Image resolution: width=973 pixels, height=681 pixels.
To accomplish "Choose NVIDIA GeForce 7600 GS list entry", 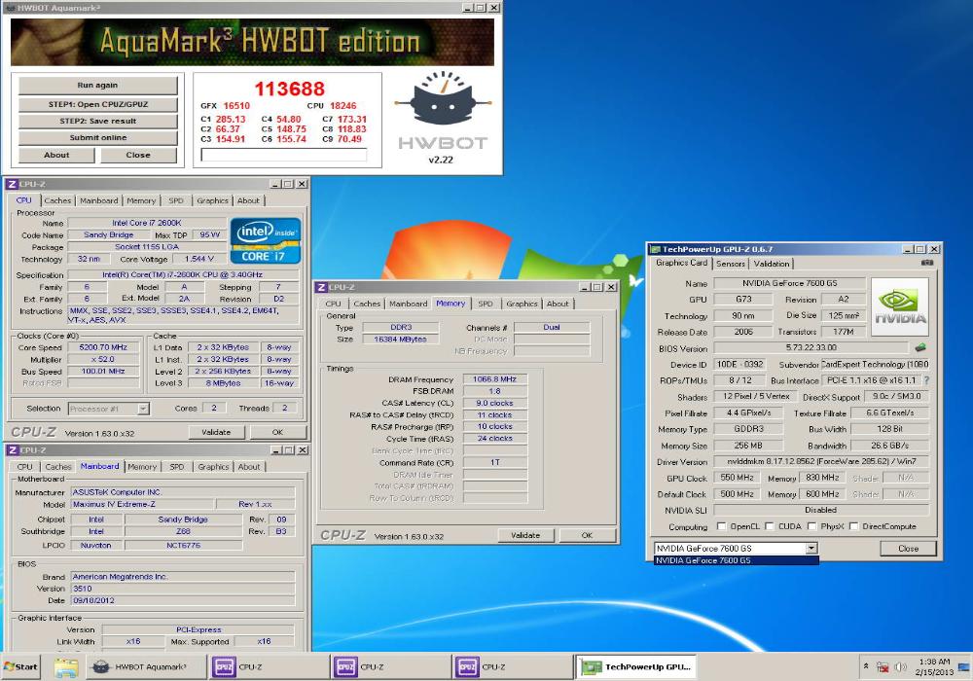I will (737, 560).
